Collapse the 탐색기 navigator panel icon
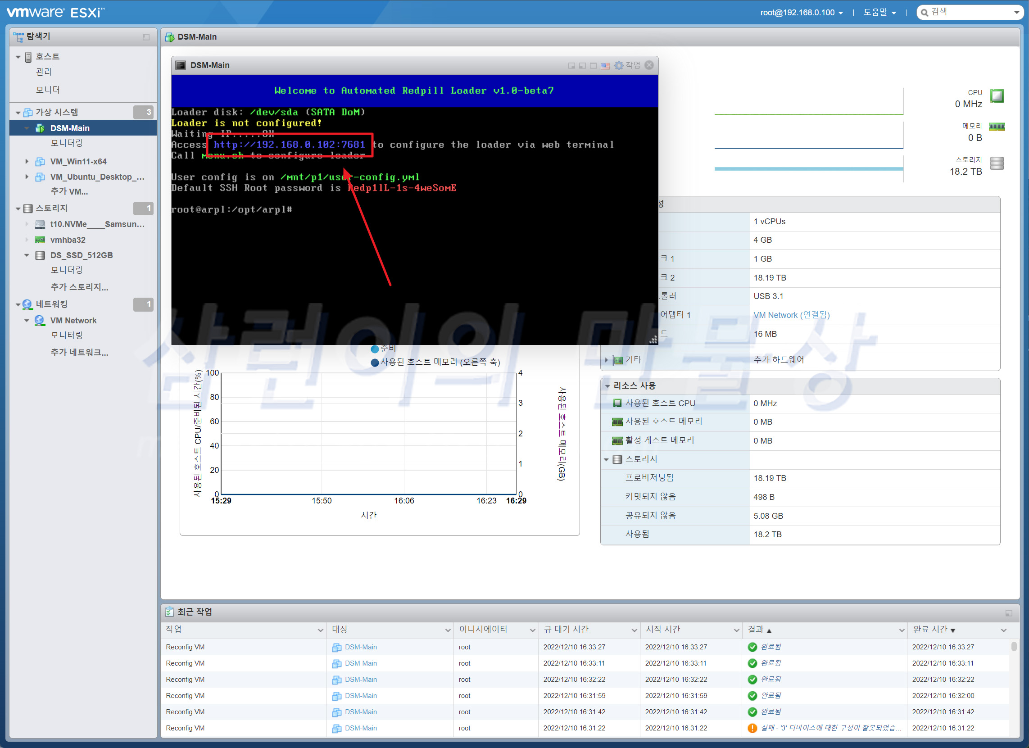This screenshot has width=1029, height=748. pos(146,37)
